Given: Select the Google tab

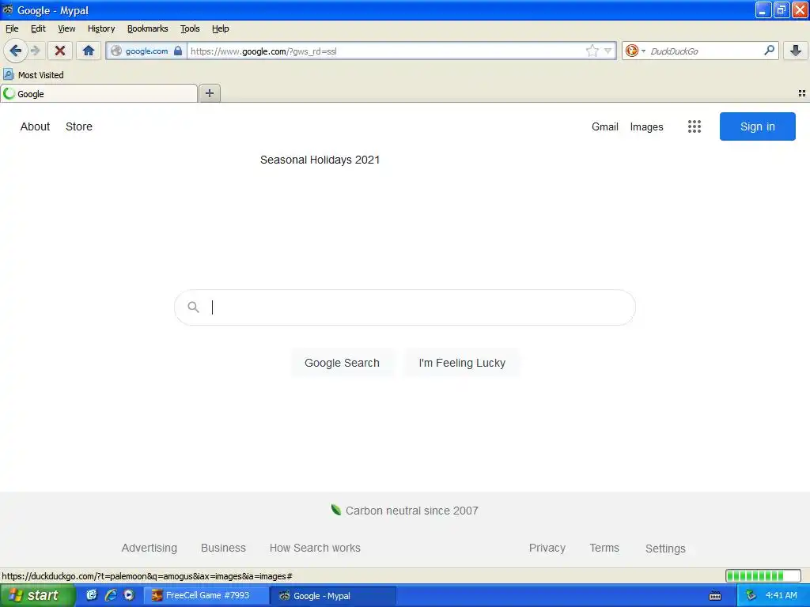Looking at the screenshot, I should coord(99,93).
